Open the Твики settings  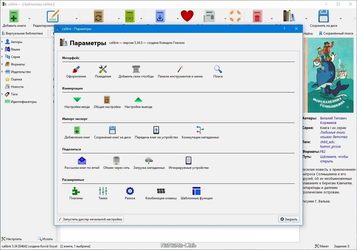(x=103, y=193)
